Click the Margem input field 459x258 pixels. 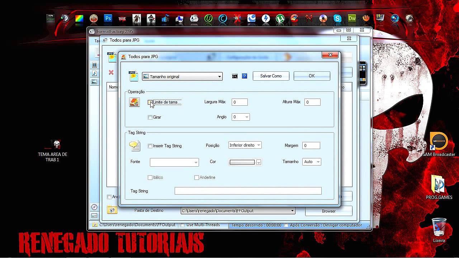(311, 145)
